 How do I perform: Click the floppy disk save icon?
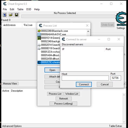click(x=16, y=15)
